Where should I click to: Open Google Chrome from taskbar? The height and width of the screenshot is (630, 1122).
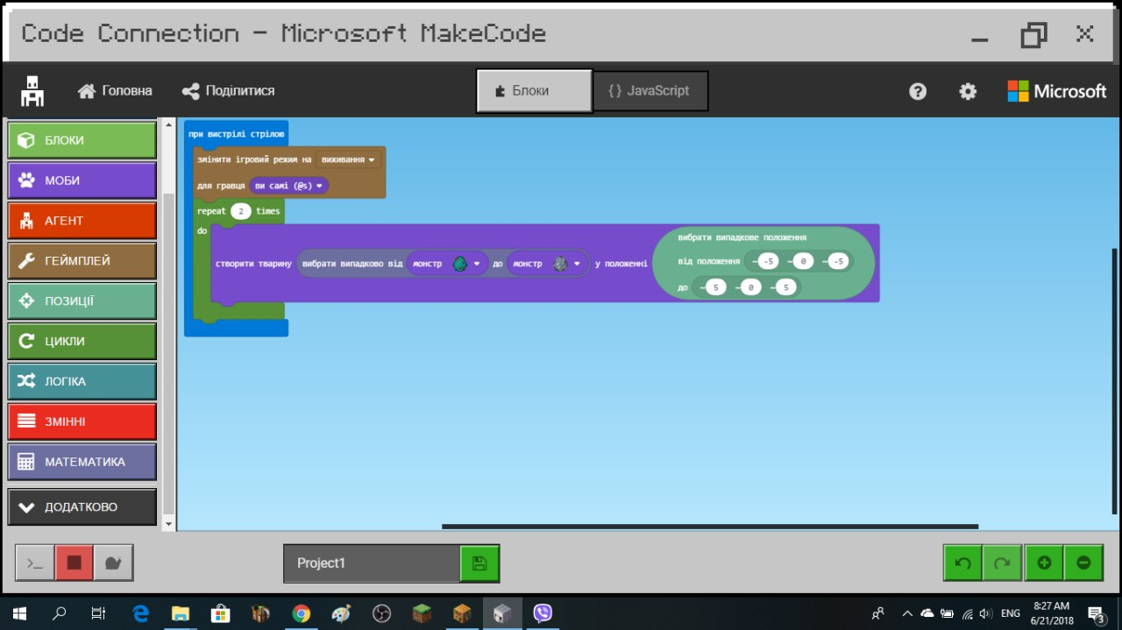(x=301, y=613)
